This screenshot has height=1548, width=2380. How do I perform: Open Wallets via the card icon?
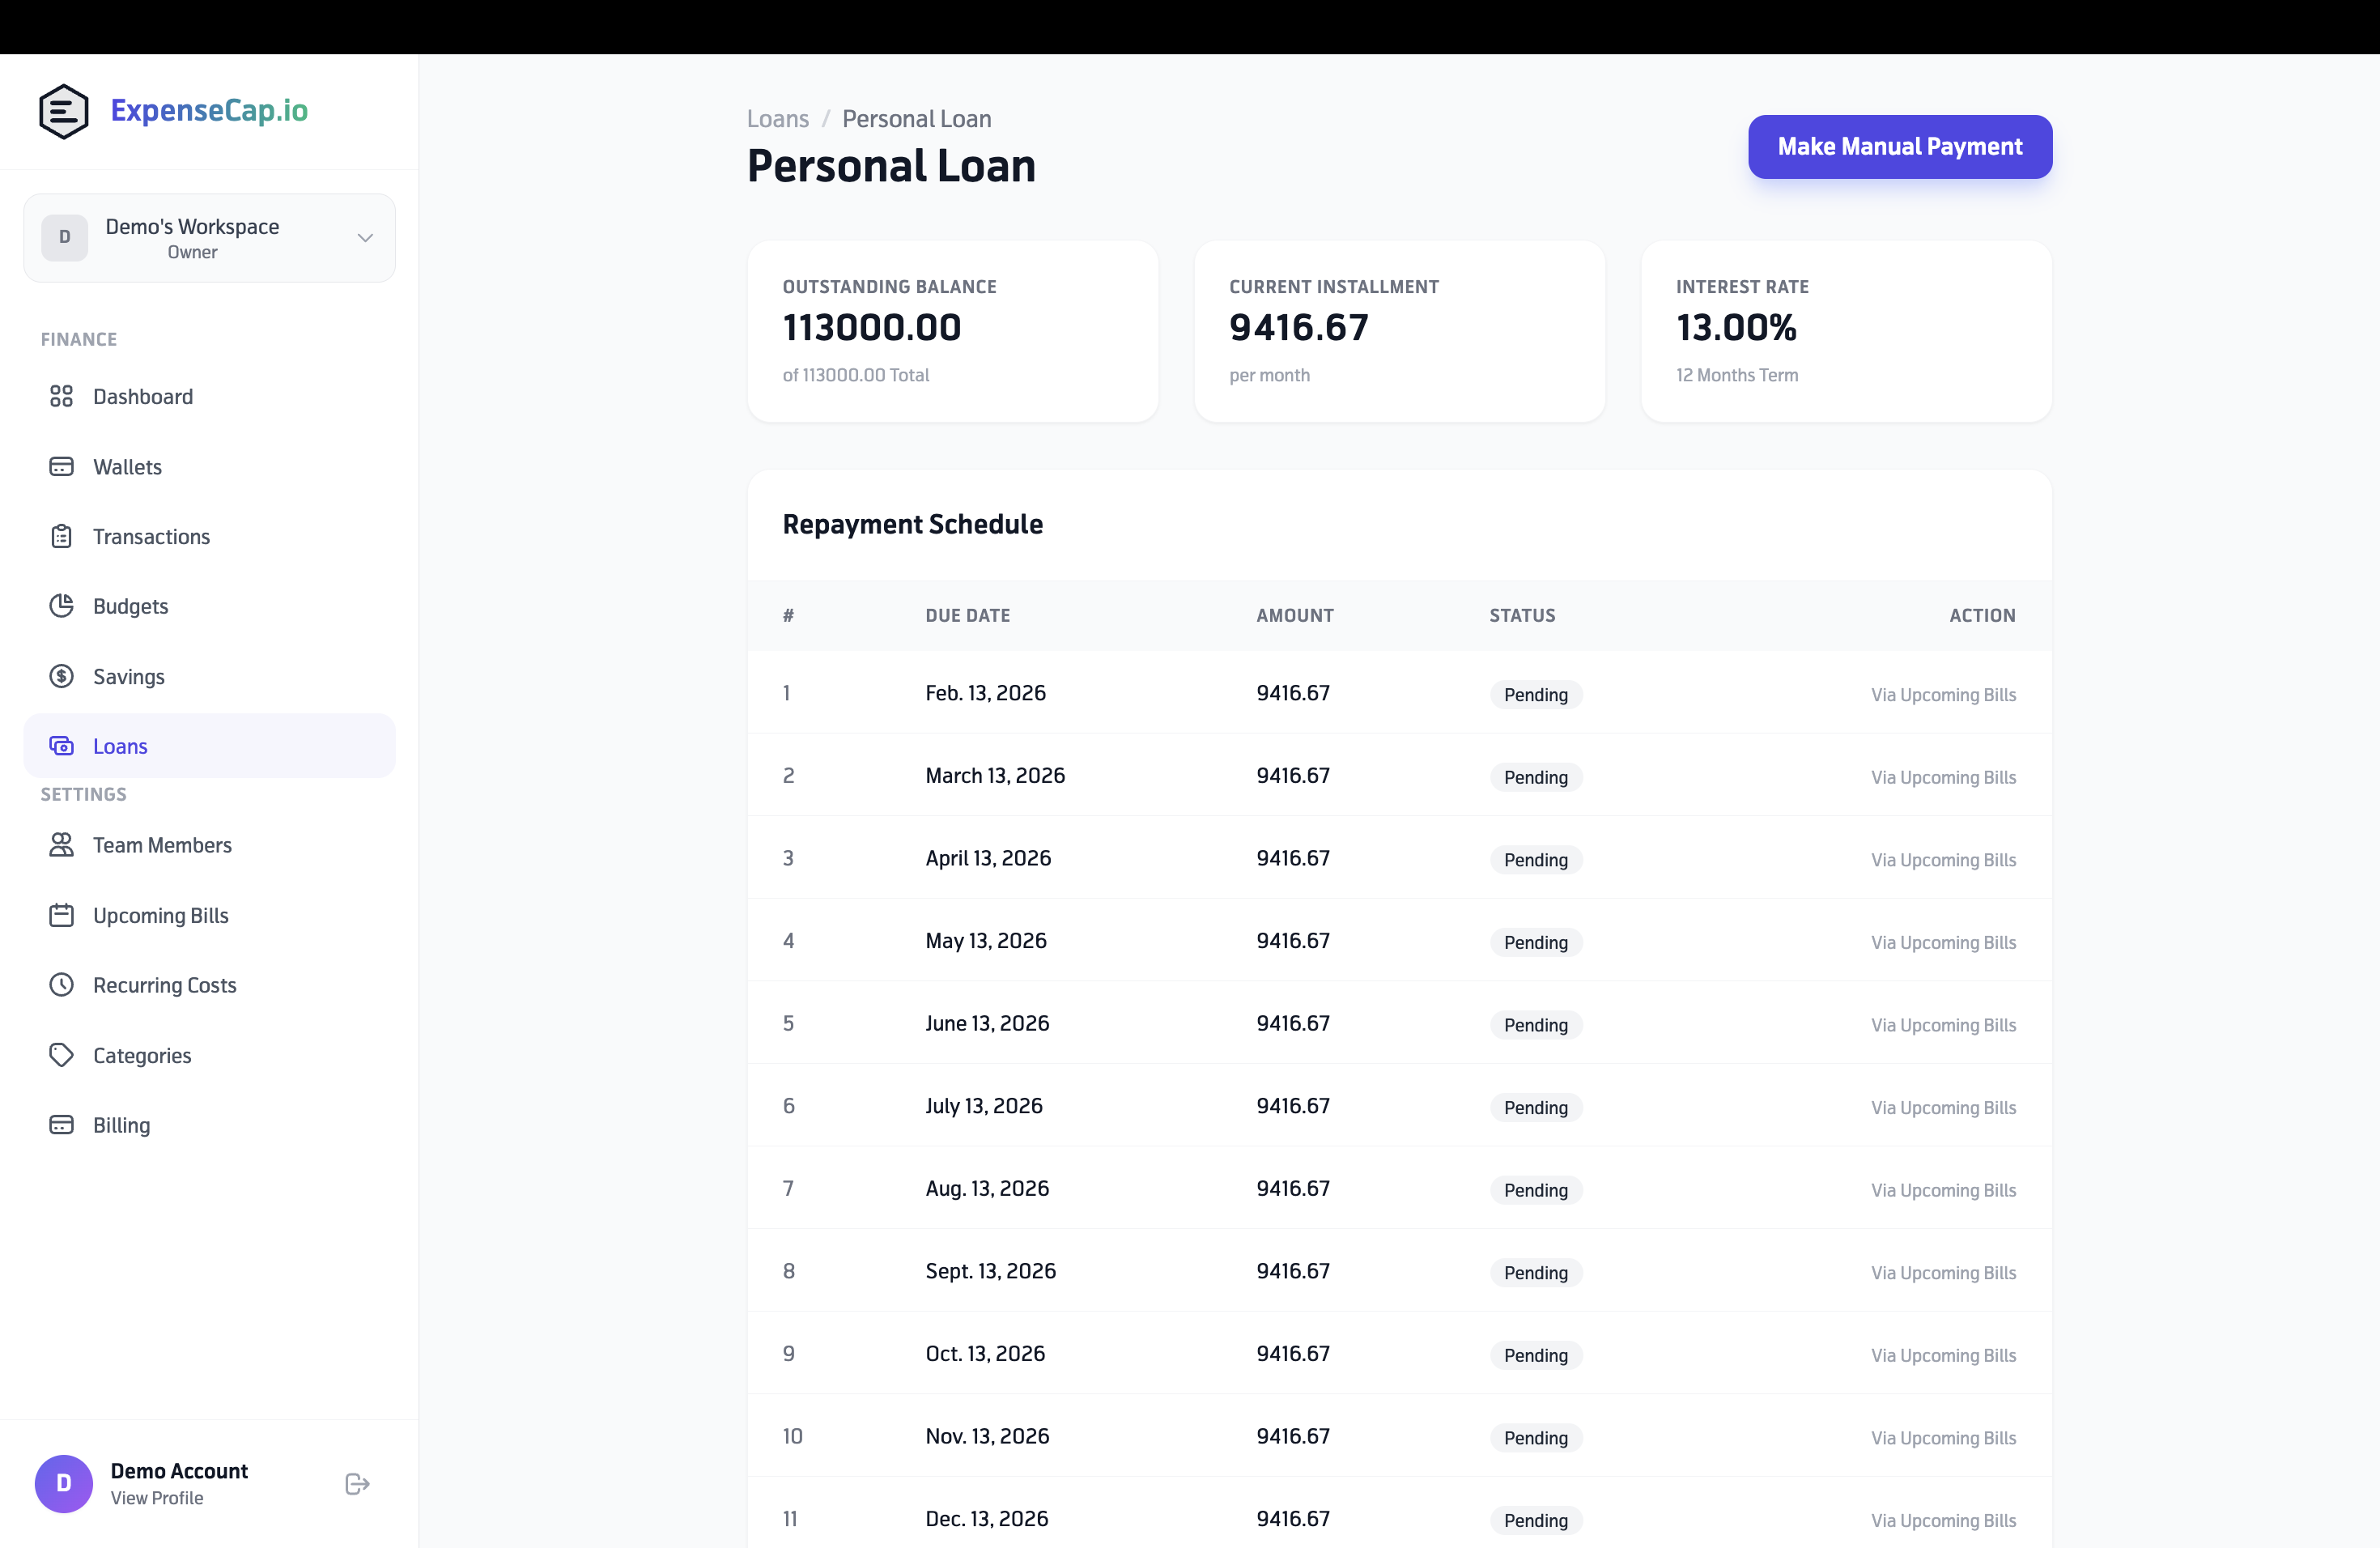coord(62,466)
